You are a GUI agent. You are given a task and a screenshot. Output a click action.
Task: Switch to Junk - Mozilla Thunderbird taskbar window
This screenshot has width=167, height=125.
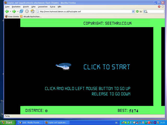point(30,123)
